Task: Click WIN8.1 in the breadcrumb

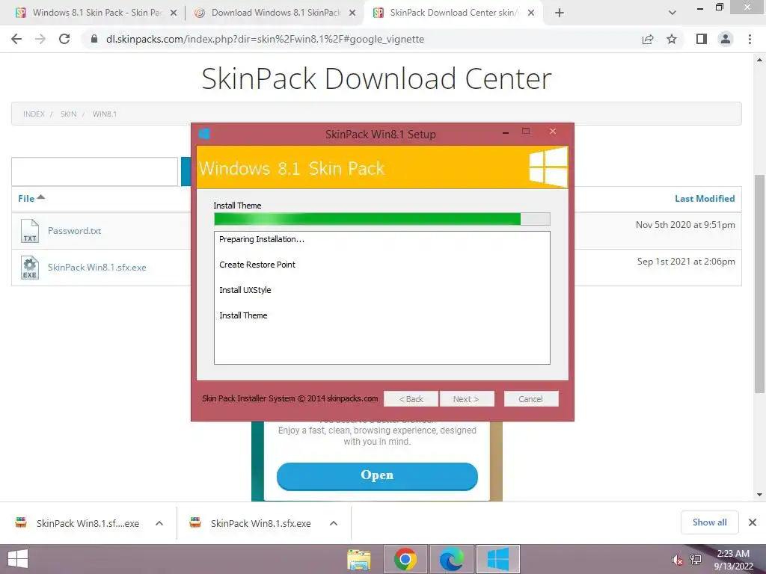Action: [105, 114]
